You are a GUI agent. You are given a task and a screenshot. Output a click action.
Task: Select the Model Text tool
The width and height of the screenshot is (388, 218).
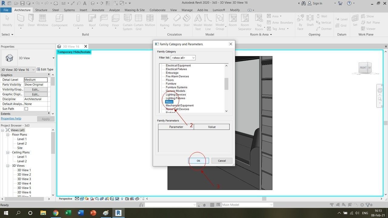pos(198,22)
